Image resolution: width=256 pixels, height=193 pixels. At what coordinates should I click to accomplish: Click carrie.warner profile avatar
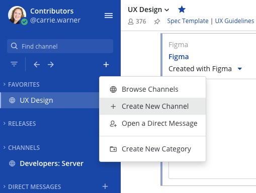[x=17, y=15]
